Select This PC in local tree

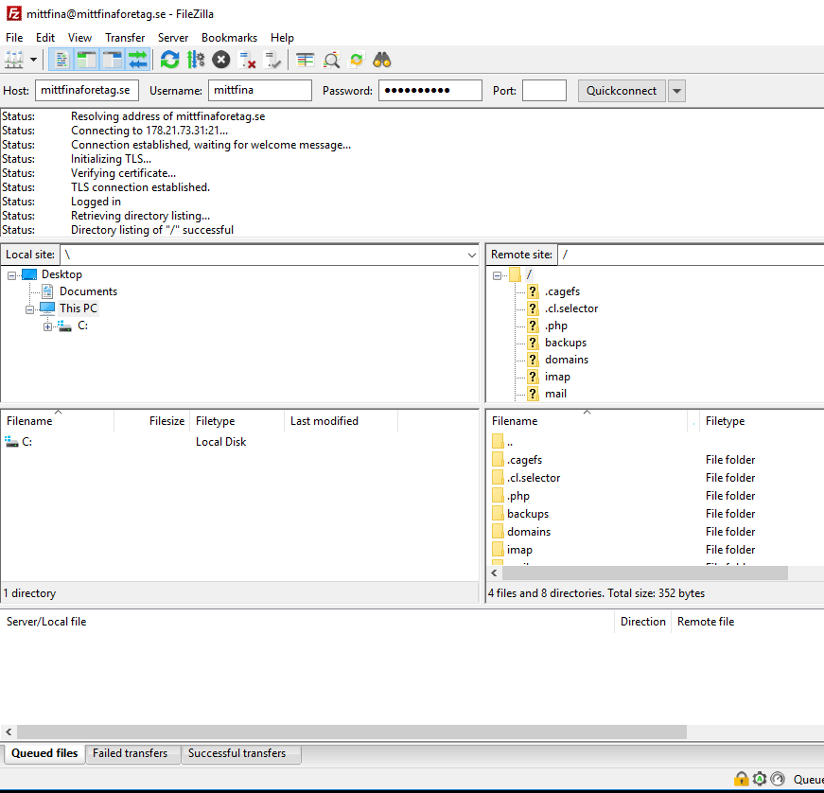coord(79,308)
